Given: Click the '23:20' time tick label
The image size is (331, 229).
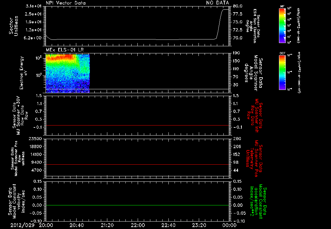Looking at the screenshot, I should tap(199, 225).
